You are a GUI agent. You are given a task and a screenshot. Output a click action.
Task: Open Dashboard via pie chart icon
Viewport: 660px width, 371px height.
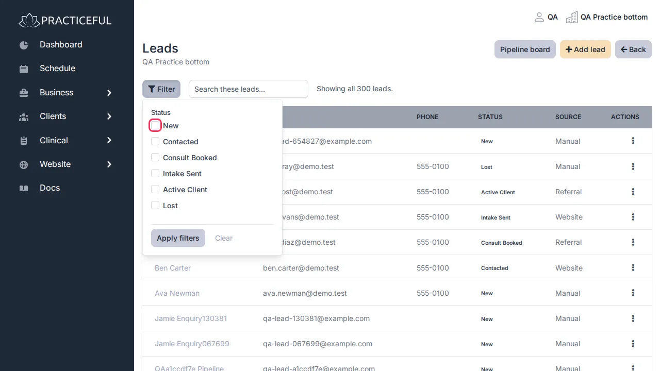24,45
